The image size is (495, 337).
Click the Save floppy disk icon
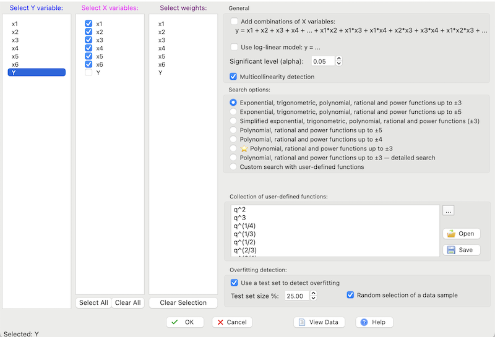451,250
